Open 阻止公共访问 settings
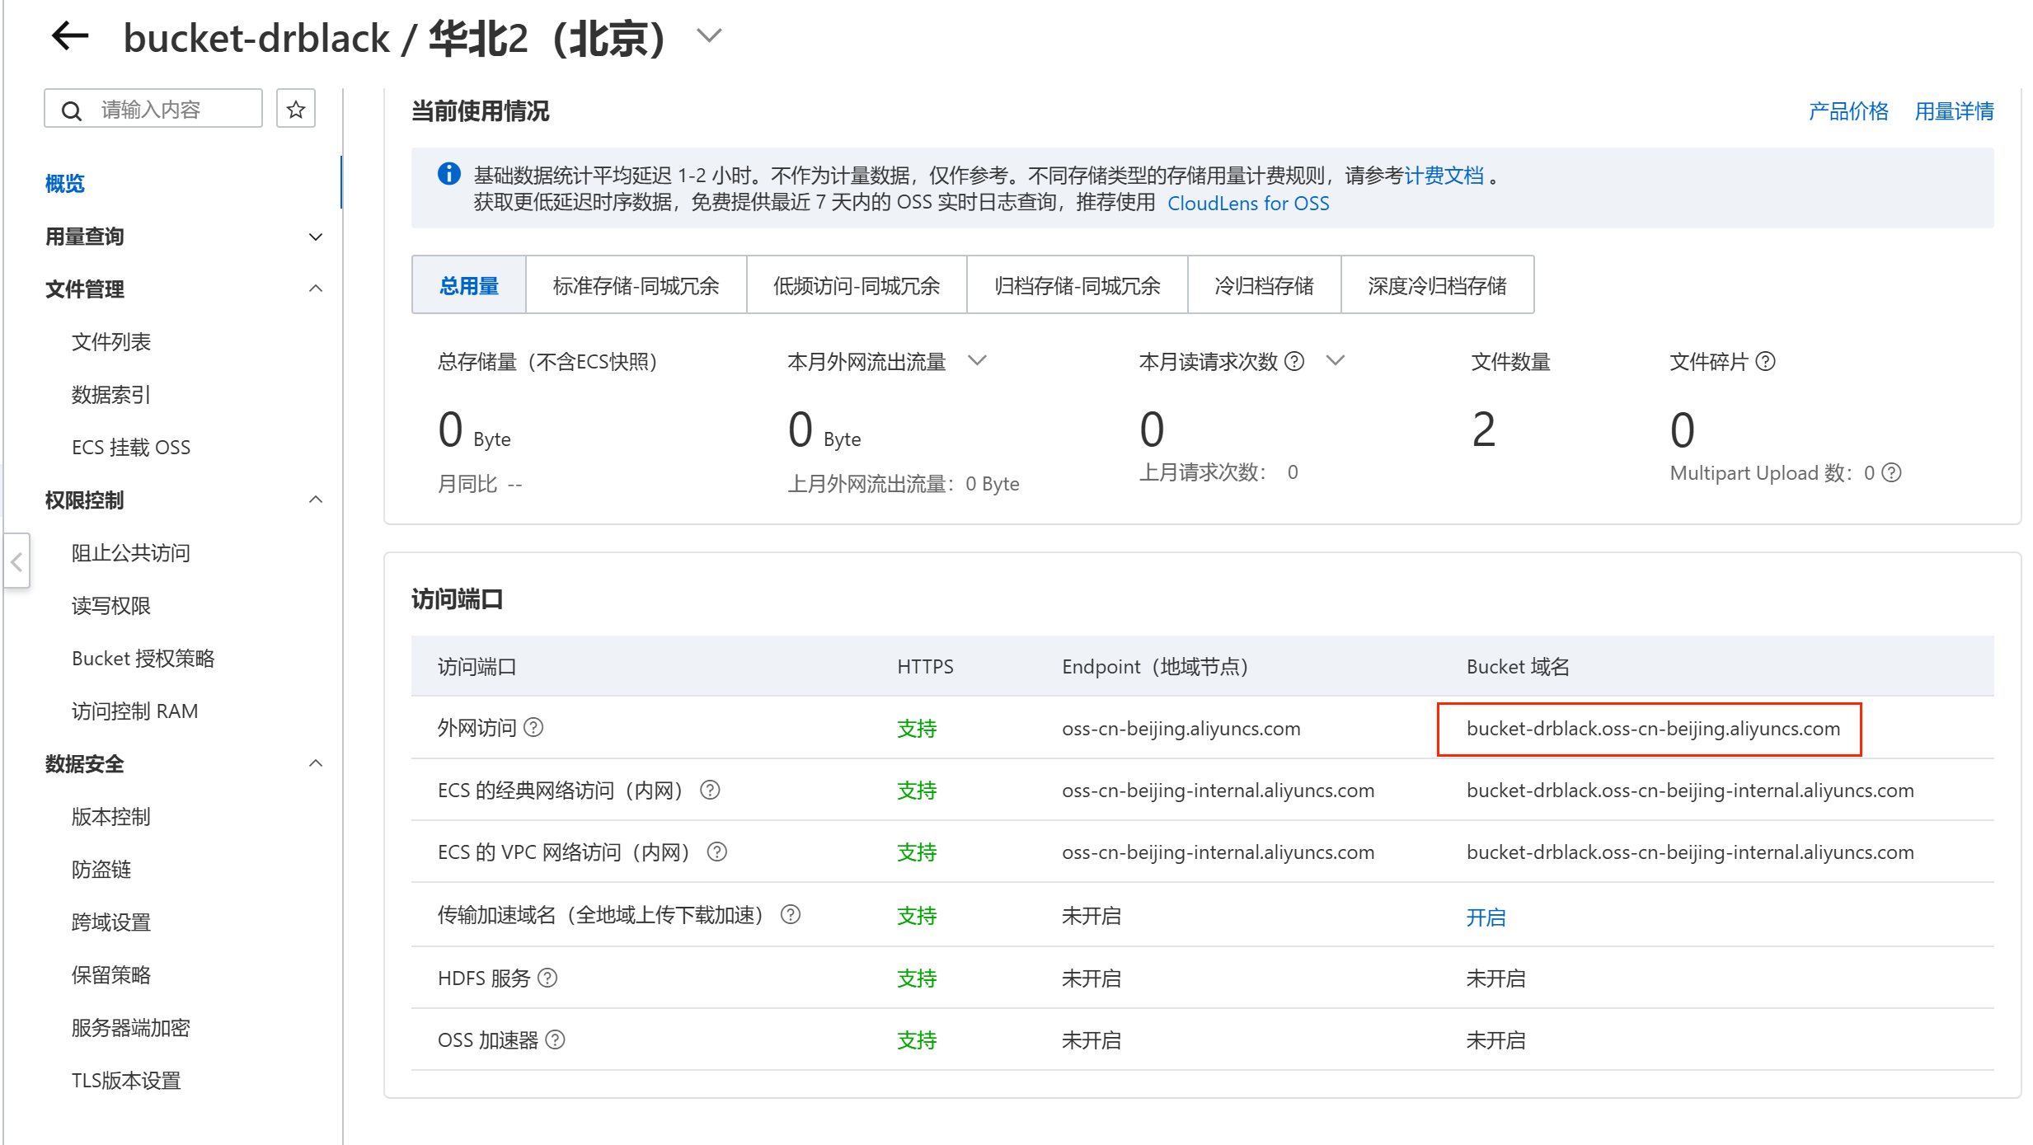The height and width of the screenshot is (1145, 2033). click(x=131, y=553)
